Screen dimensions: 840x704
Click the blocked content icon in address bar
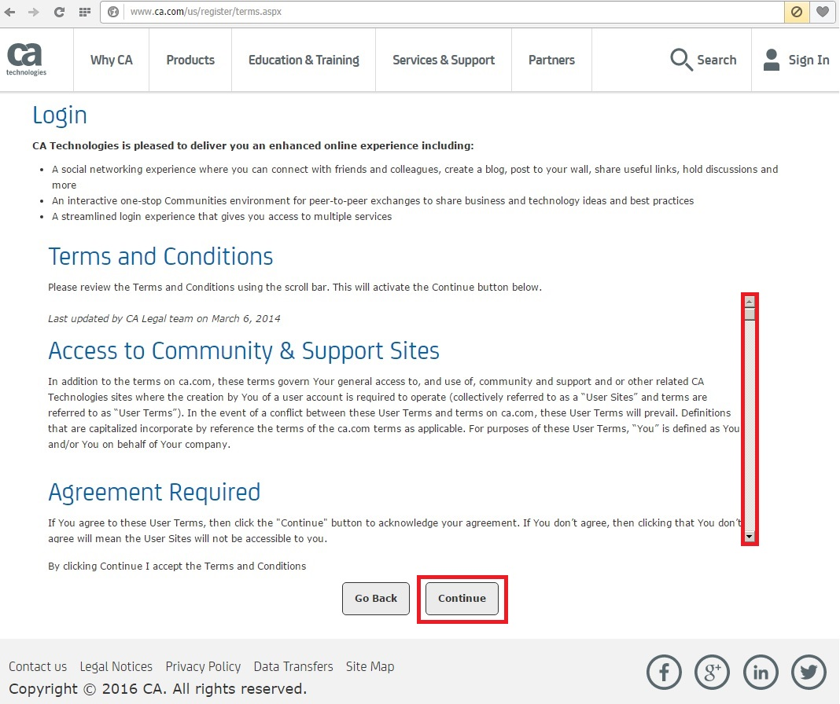coord(797,12)
